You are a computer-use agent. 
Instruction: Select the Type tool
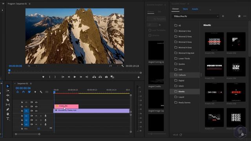pos(8,119)
